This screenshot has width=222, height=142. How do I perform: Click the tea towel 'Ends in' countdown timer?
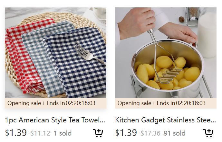pos(71,103)
